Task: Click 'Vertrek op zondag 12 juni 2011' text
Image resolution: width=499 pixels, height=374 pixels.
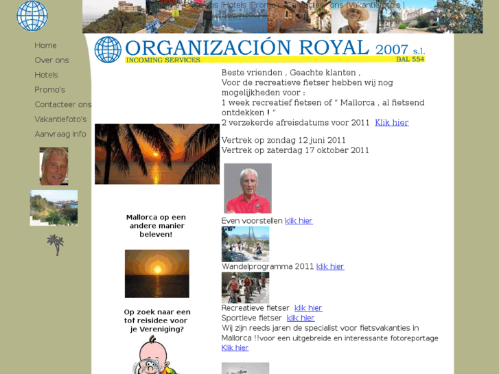Action: 283,141
